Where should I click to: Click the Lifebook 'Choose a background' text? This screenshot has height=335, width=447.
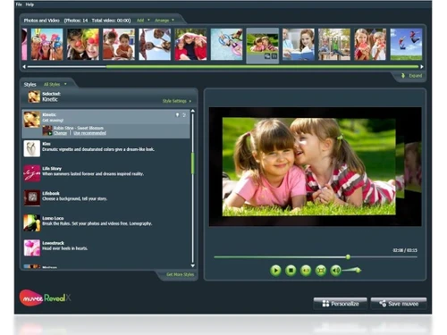(74, 198)
